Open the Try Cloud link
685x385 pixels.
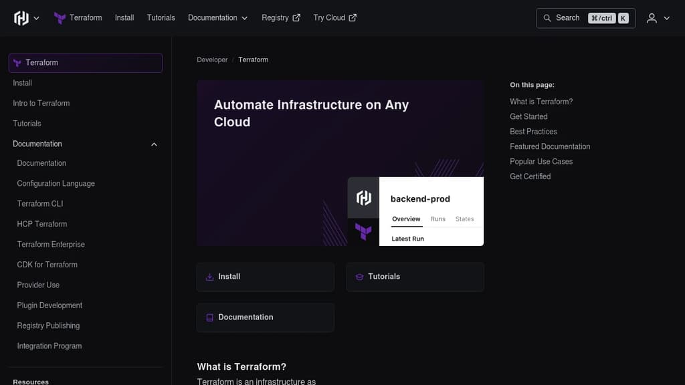tap(334, 18)
